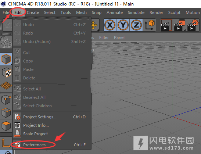Image resolution: width=201 pixels, height=154 pixels.
Task: Toggle the Z axis lock icon
Action: coord(136,25)
